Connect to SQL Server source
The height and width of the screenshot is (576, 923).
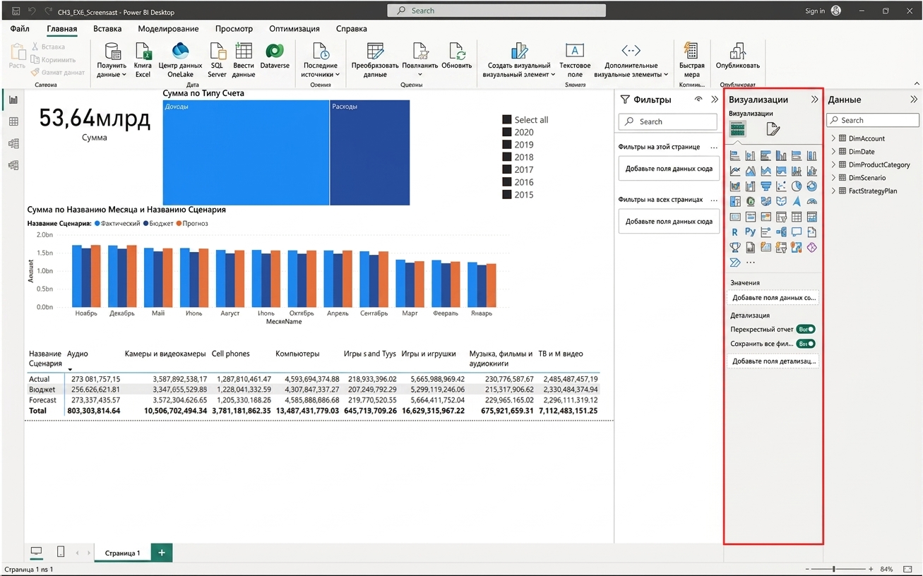(217, 60)
